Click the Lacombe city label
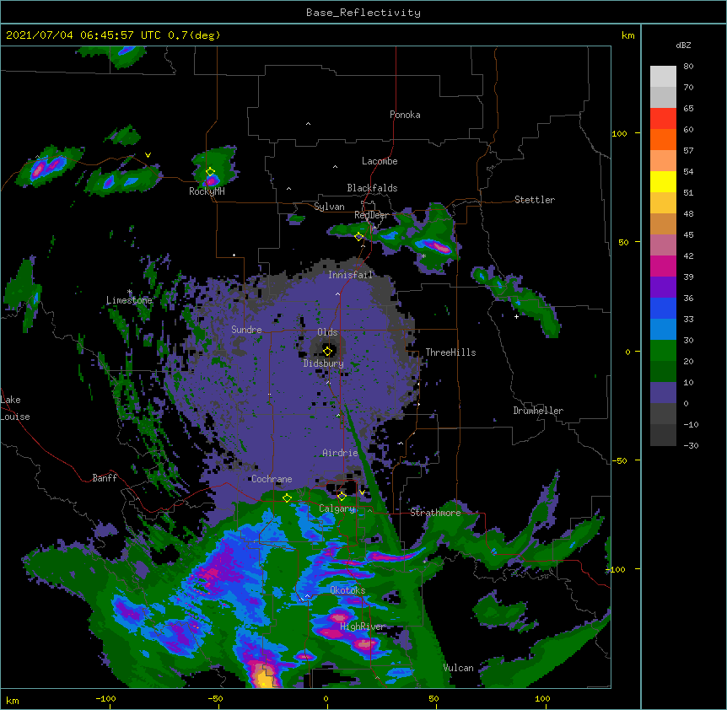 [x=380, y=161]
